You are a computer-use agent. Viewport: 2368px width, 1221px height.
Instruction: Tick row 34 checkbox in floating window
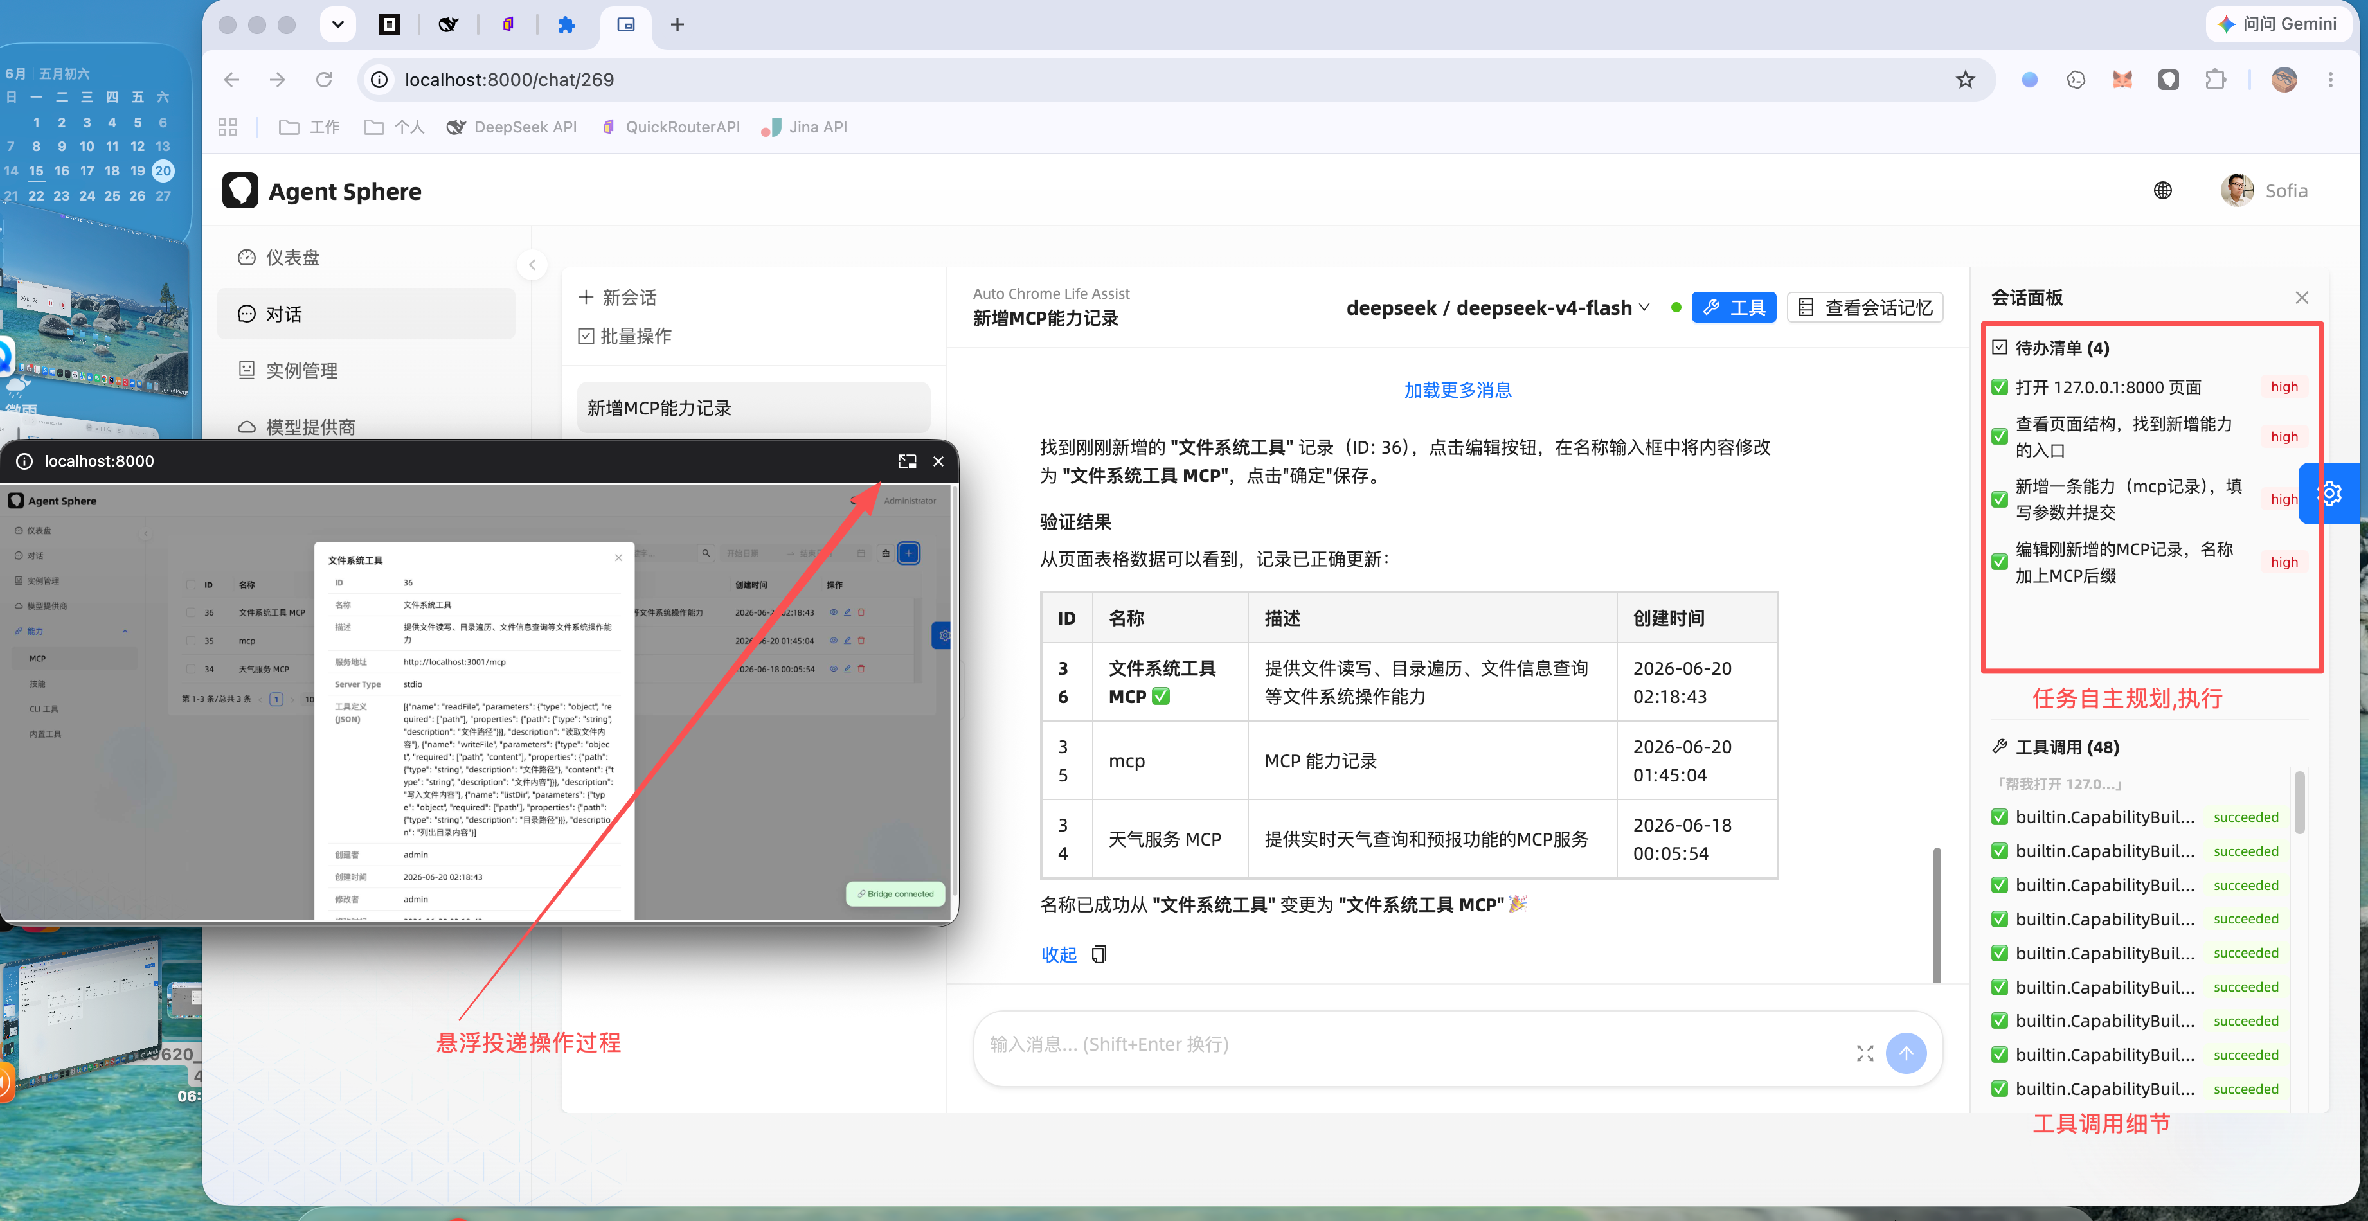point(191,669)
